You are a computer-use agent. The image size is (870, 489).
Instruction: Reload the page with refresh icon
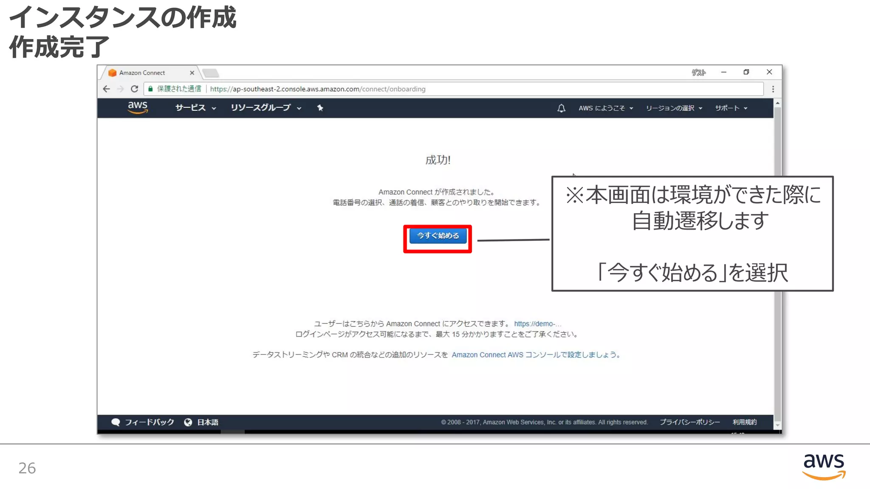coord(135,89)
